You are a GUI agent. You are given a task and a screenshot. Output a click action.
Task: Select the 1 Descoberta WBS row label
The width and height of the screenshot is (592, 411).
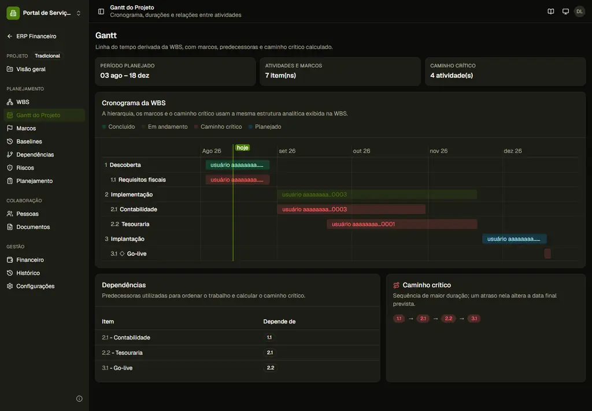point(123,165)
